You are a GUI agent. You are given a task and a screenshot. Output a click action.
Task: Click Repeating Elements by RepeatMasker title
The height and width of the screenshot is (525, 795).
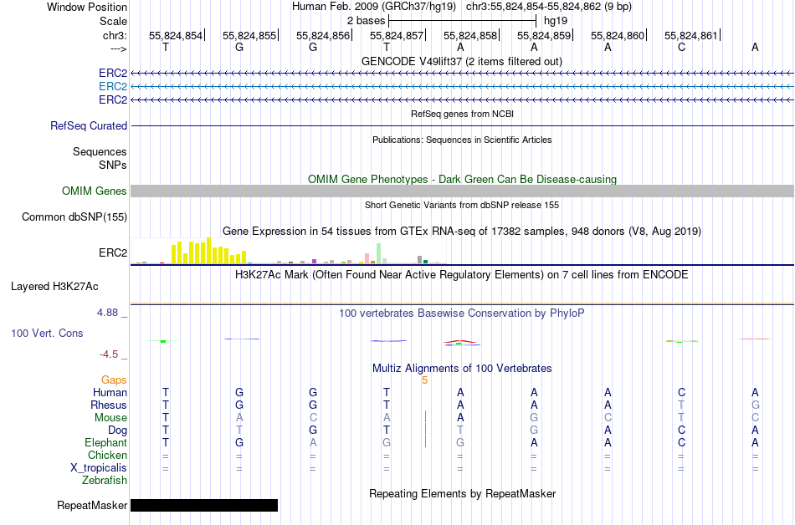tap(462, 493)
